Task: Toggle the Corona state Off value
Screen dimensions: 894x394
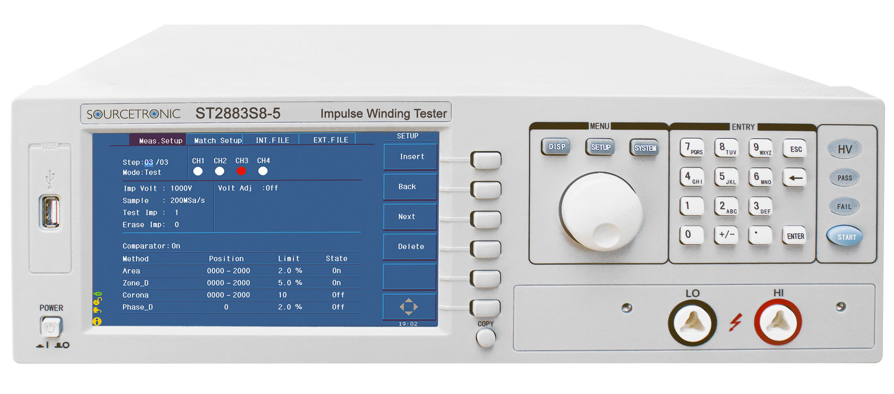Action: (338, 295)
